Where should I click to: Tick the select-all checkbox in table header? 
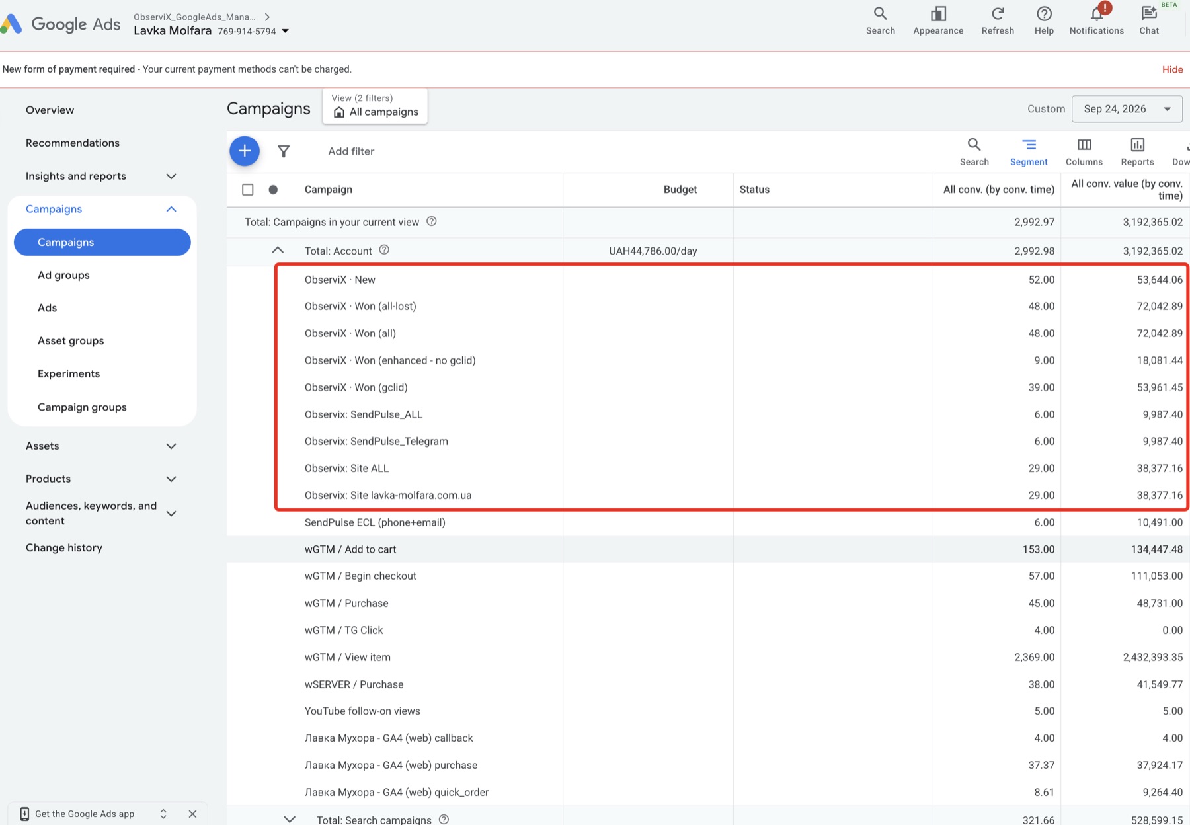point(248,190)
